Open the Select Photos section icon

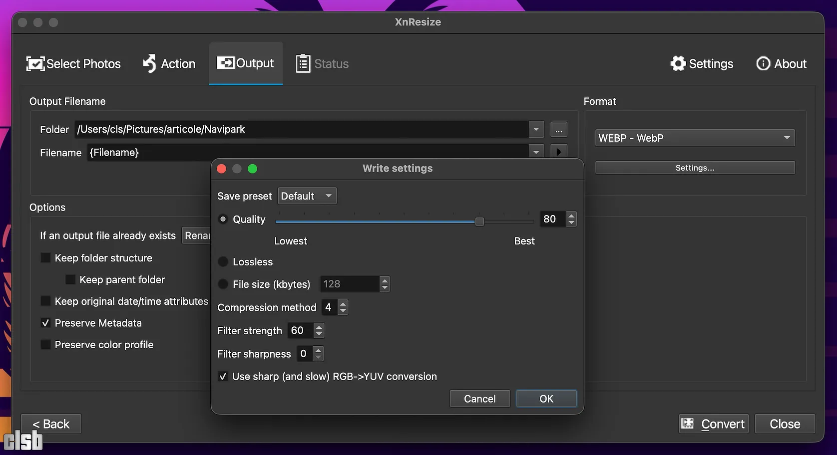(35, 64)
